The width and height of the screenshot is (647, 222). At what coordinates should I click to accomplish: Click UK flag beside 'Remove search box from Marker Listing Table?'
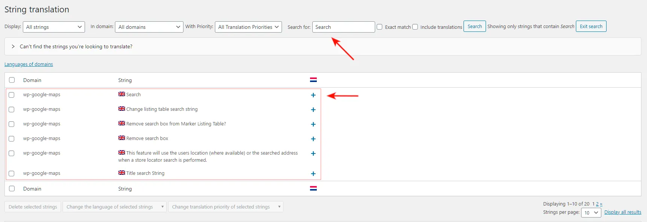pyautogui.click(x=122, y=123)
